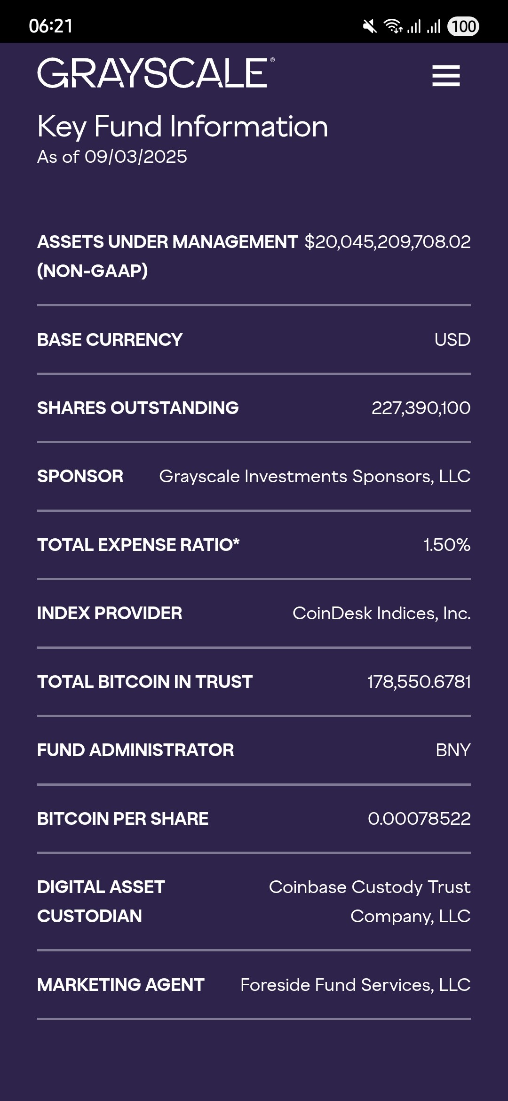The image size is (508, 1101).
Task: Select the Shares Outstanding number
Action: [x=421, y=408]
